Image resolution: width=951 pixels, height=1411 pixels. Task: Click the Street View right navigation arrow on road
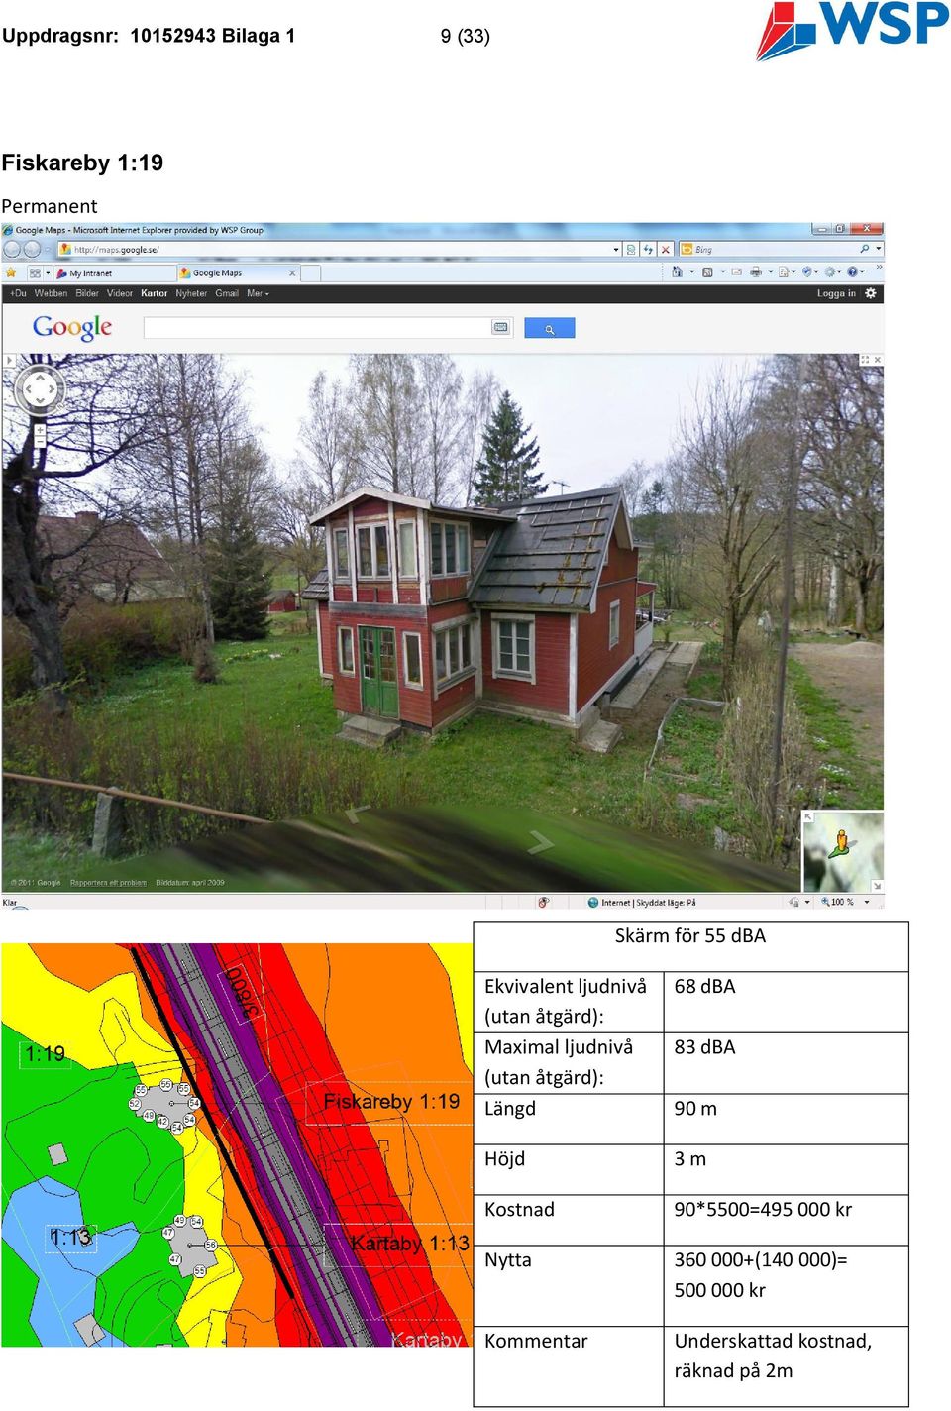click(x=540, y=842)
